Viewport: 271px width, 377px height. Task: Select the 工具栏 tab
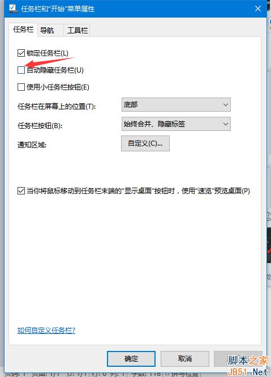[x=78, y=31]
